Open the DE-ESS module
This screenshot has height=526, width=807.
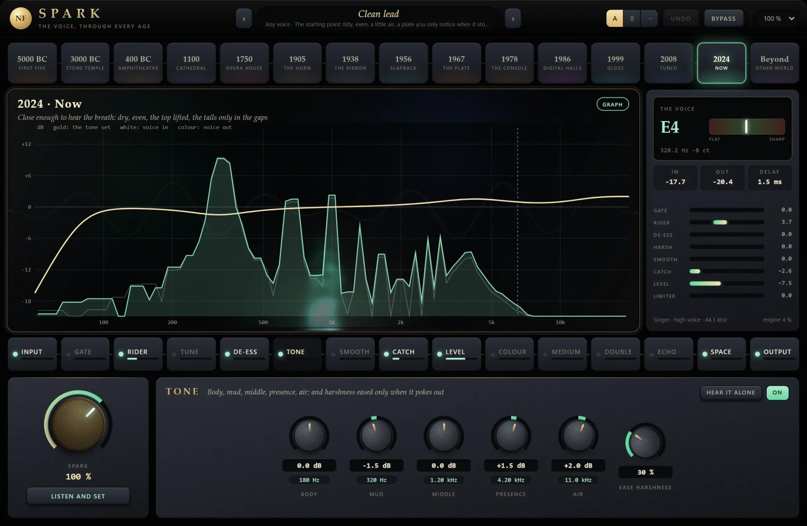[x=244, y=353]
